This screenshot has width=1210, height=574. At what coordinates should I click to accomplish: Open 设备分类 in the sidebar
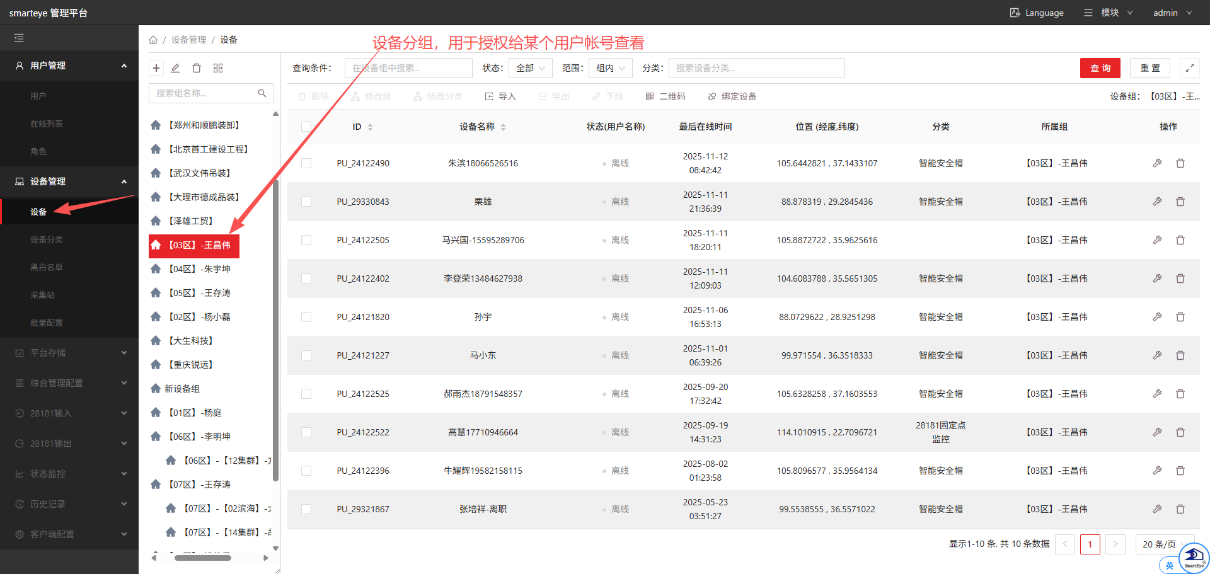coord(47,239)
